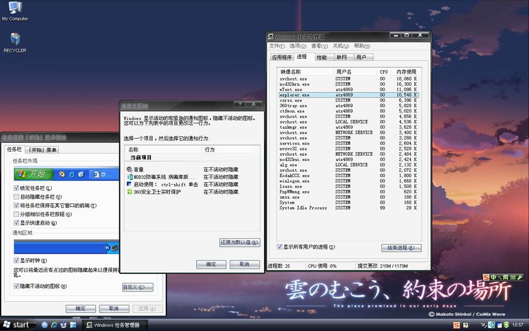Open the wrench settings on Sogou IME bar
The height and width of the screenshot is (331, 529).
[520, 277]
